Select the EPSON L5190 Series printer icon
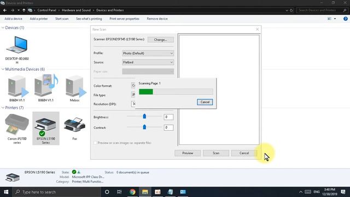 [46, 126]
